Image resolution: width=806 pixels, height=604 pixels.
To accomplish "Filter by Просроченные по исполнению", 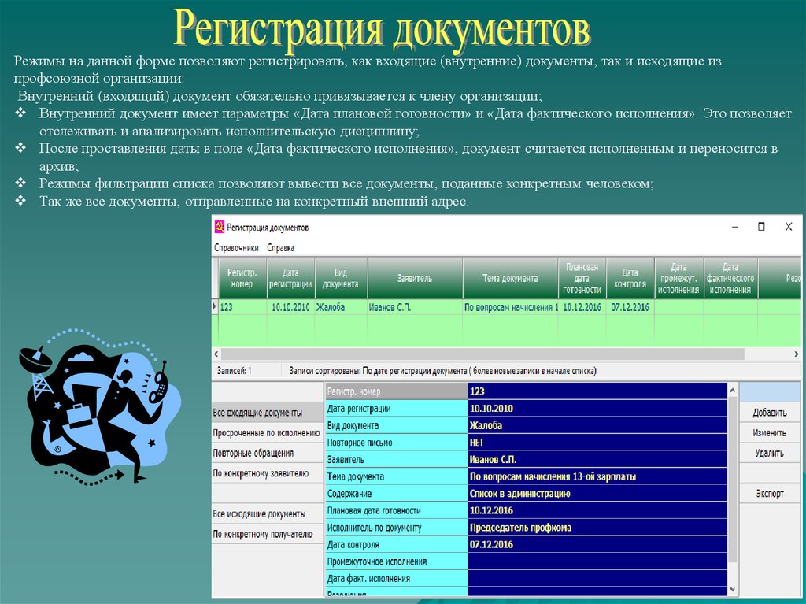I will tap(267, 432).
